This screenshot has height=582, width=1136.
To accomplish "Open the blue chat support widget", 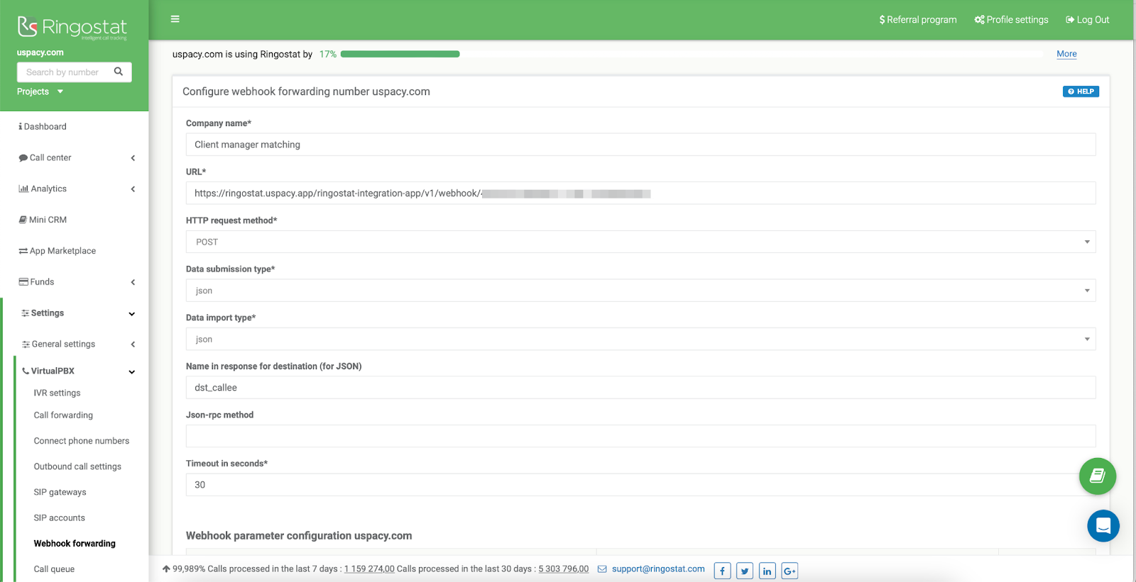I will (x=1103, y=526).
